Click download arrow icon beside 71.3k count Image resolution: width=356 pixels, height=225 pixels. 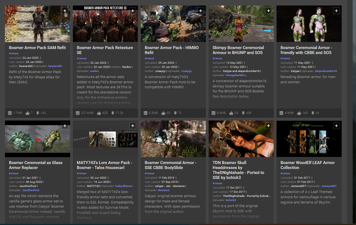(x=113, y=113)
